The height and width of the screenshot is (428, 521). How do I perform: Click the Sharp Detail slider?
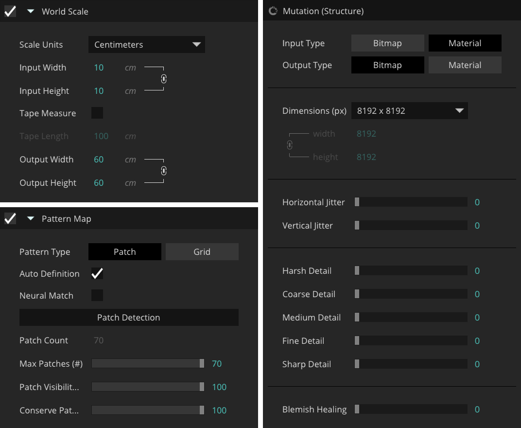pyautogui.click(x=411, y=364)
